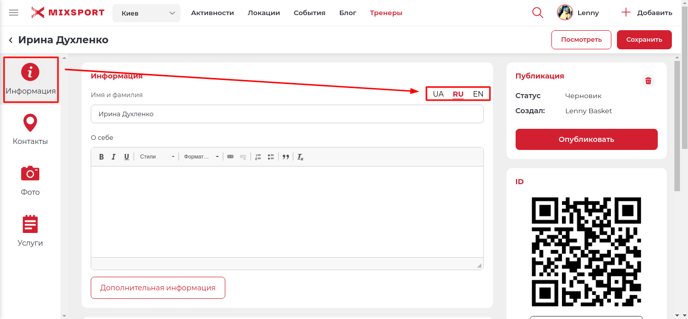Open the hamburger menu
688x319 pixels.
(14, 13)
